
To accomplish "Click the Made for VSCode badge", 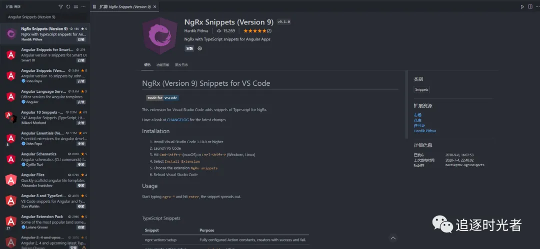I will click(162, 98).
